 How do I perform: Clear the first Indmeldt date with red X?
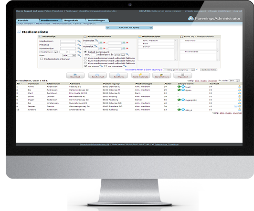click(104, 43)
